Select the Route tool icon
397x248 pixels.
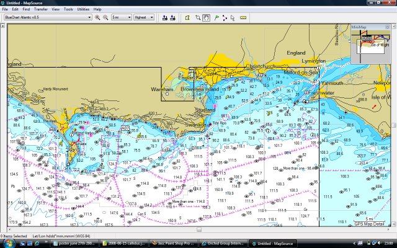click(225, 17)
